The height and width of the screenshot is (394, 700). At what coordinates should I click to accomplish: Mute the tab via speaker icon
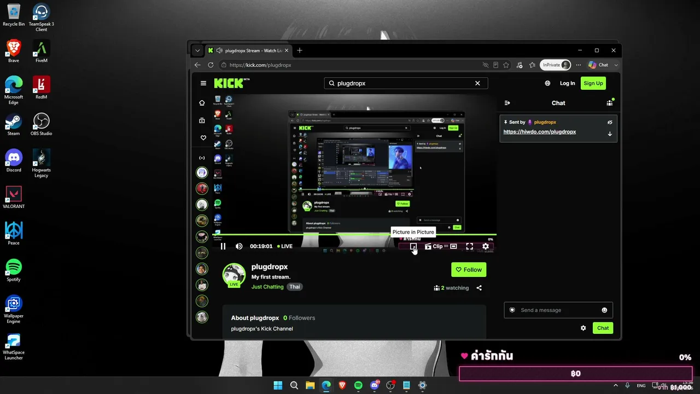pyautogui.click(x=219, y=50)
